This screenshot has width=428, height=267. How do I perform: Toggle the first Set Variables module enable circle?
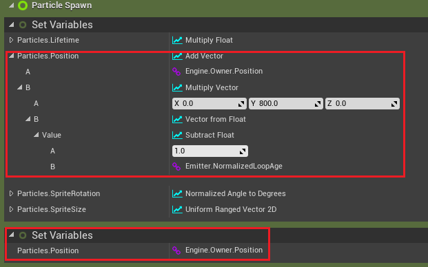[x=23, y=25]
